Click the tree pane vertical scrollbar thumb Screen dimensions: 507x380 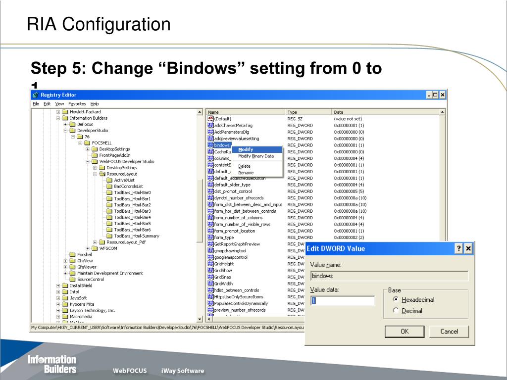point(200,210)
